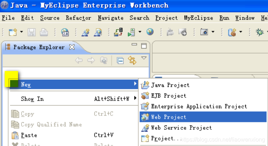
Task: Select the Package Explorer tab
Action: [39, 47]
